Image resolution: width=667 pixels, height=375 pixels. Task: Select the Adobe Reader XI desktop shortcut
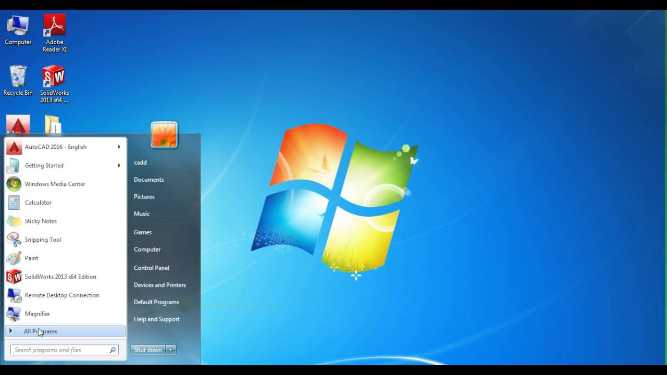click(55, 33)
